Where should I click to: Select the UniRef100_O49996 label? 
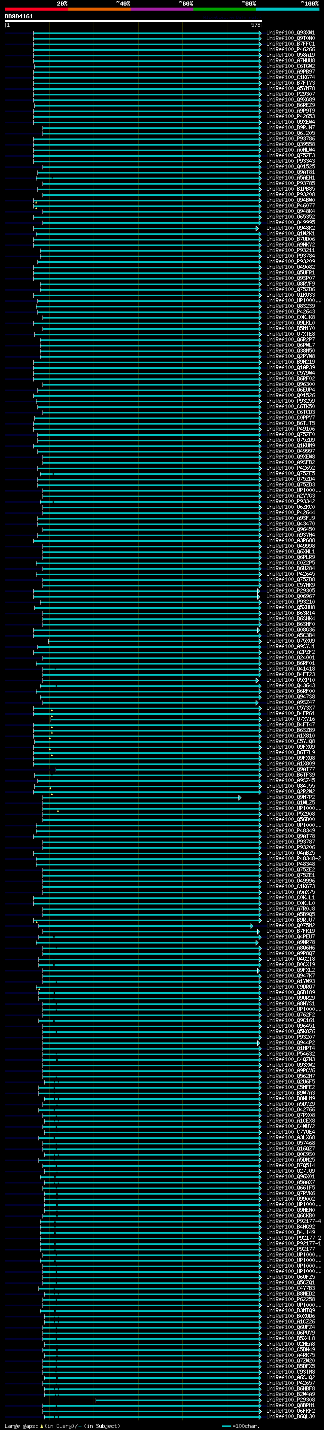point(290,881)
